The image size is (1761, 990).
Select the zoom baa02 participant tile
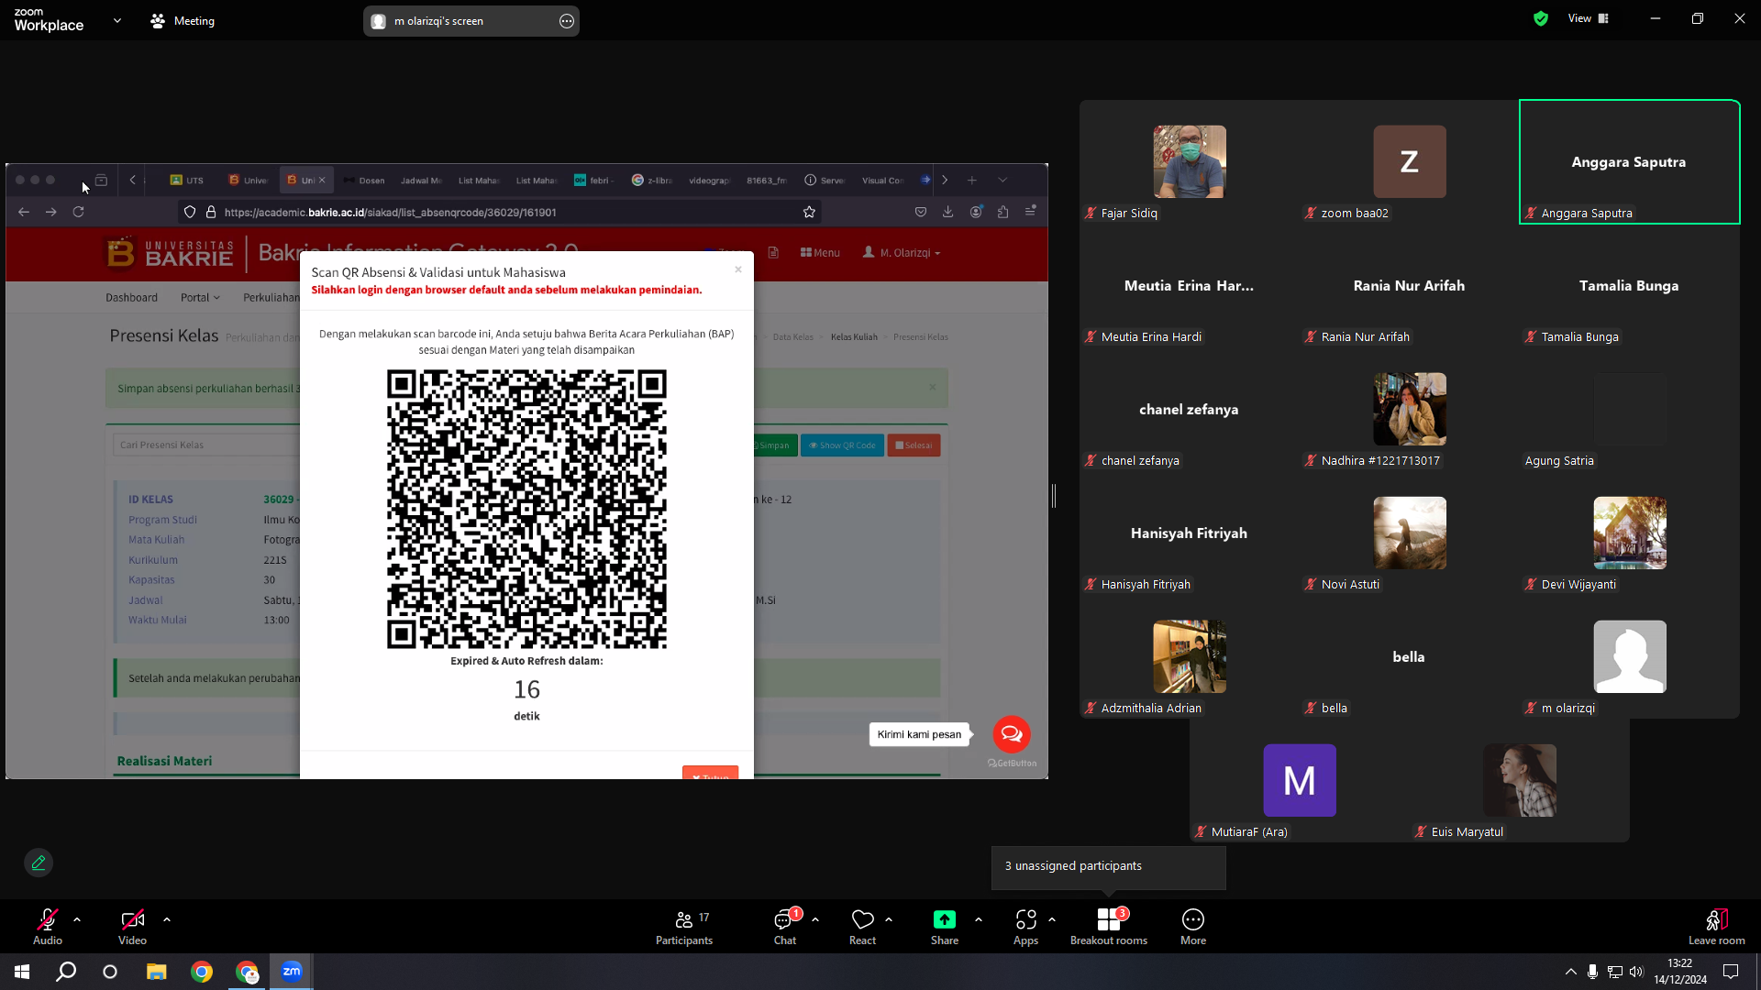(x=1410, y=161)
